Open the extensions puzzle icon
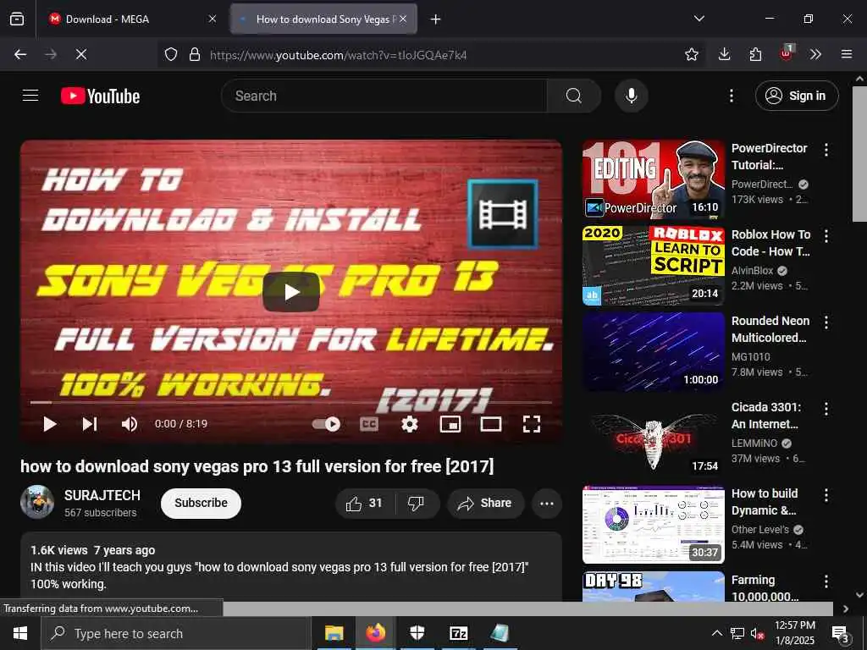Image resolution: width=867 pixels, height=650 pixels. coord(755,54)
